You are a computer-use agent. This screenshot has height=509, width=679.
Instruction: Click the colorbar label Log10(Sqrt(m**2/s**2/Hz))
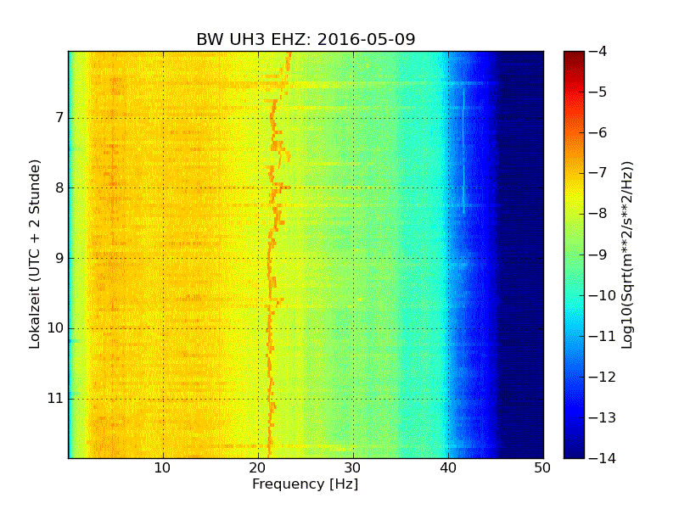[x=627, y=255]
